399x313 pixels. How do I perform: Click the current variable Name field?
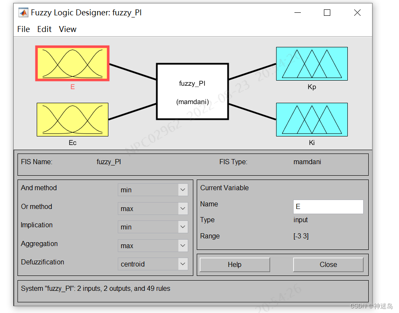click(328, 207)
